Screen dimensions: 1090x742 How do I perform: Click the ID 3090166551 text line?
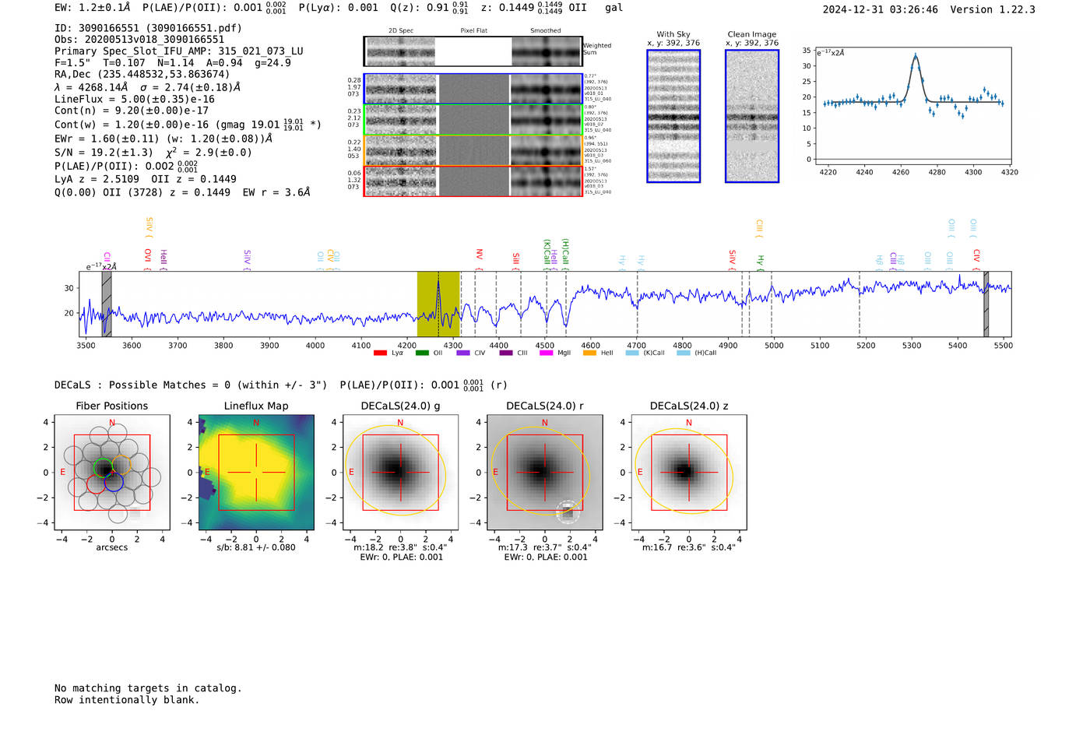point(148,28)
